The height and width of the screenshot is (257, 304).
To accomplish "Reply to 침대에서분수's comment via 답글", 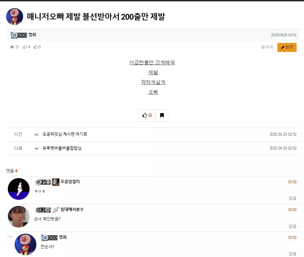I will (292, 226).
